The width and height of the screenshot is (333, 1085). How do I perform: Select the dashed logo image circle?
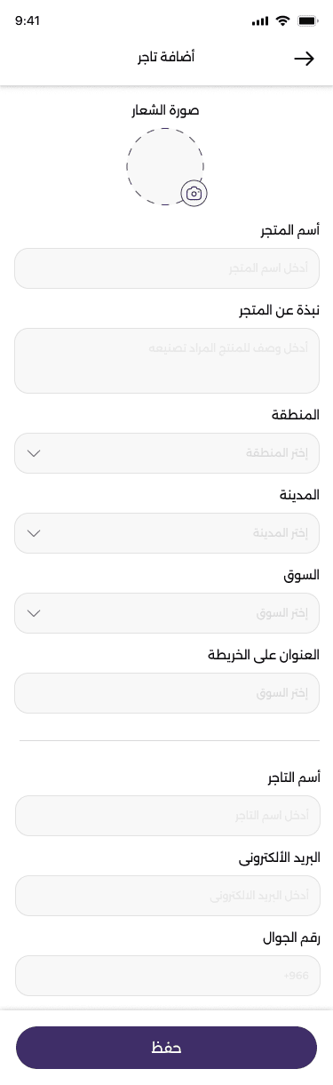click(165, 166)
